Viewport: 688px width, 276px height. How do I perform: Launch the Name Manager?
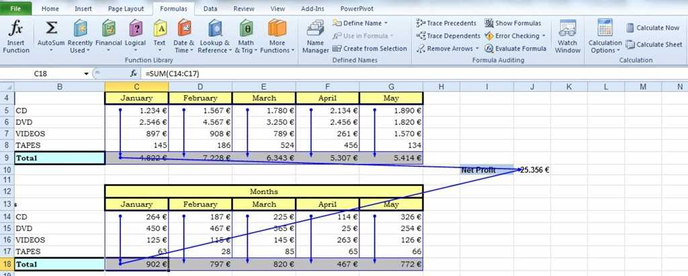point(316,38)
